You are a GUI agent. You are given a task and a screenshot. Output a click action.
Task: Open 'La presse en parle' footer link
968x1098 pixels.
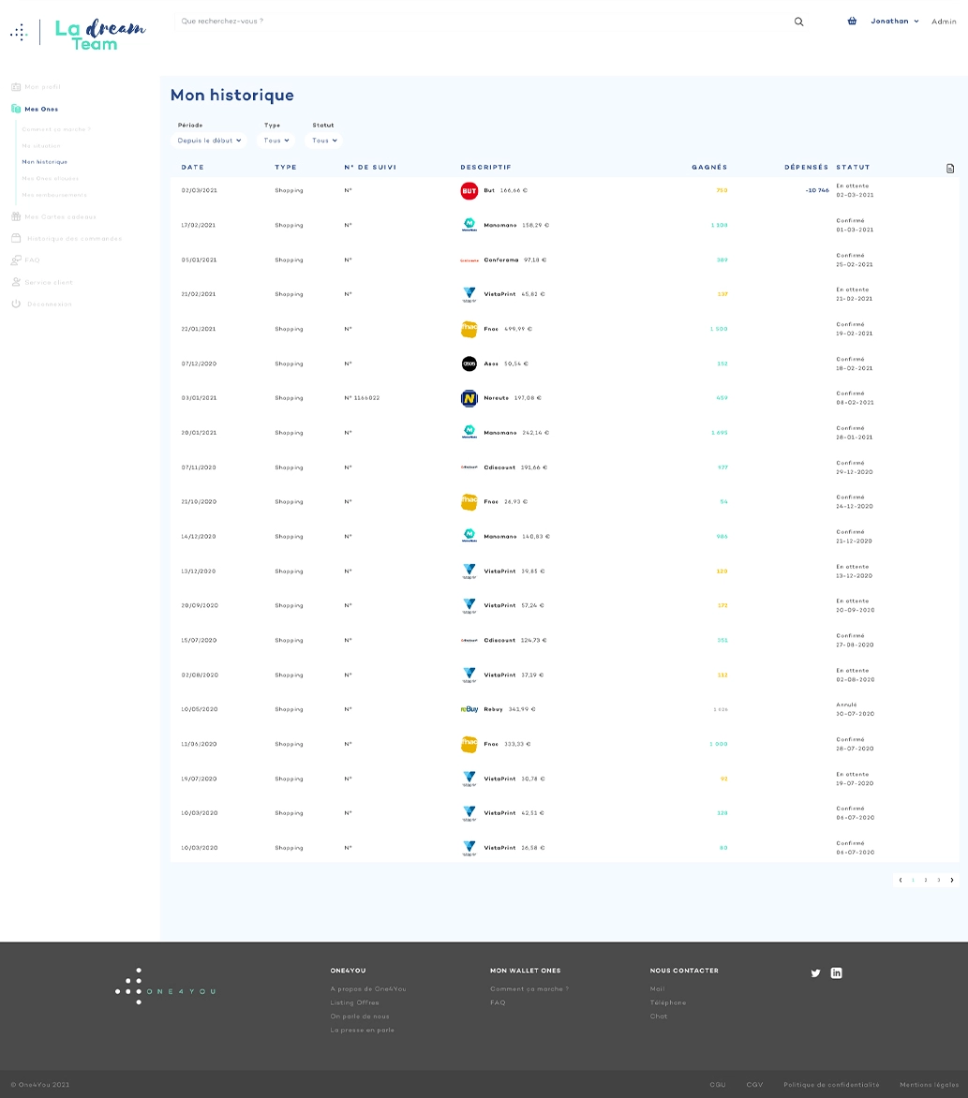362,1030
